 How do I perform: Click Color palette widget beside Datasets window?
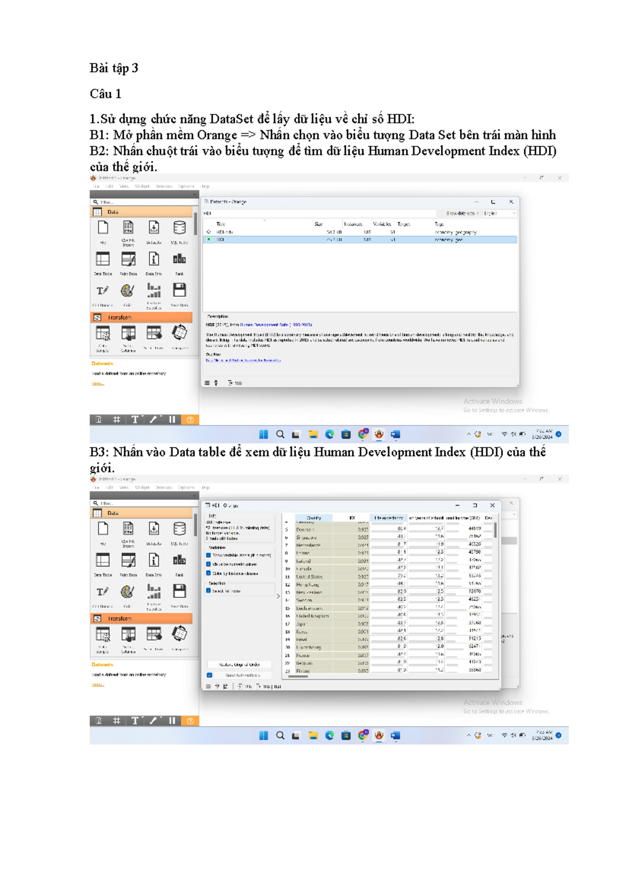[127, 290]
